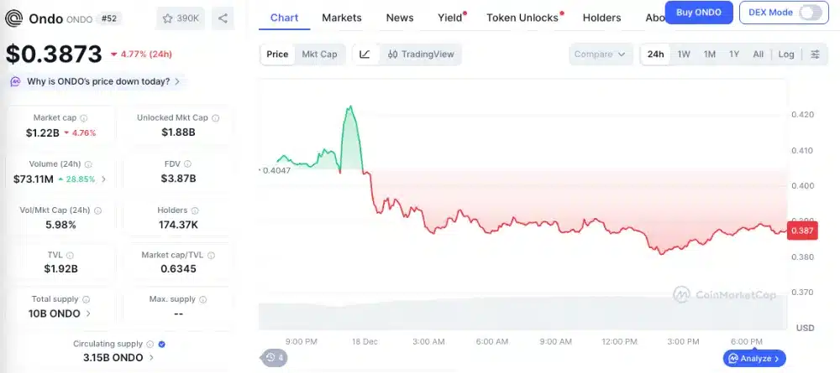This screenshot has width=840, height=373.
Task: Click the share icon beside watchlist
Action: pyautogui.click(x=223, y=18)
